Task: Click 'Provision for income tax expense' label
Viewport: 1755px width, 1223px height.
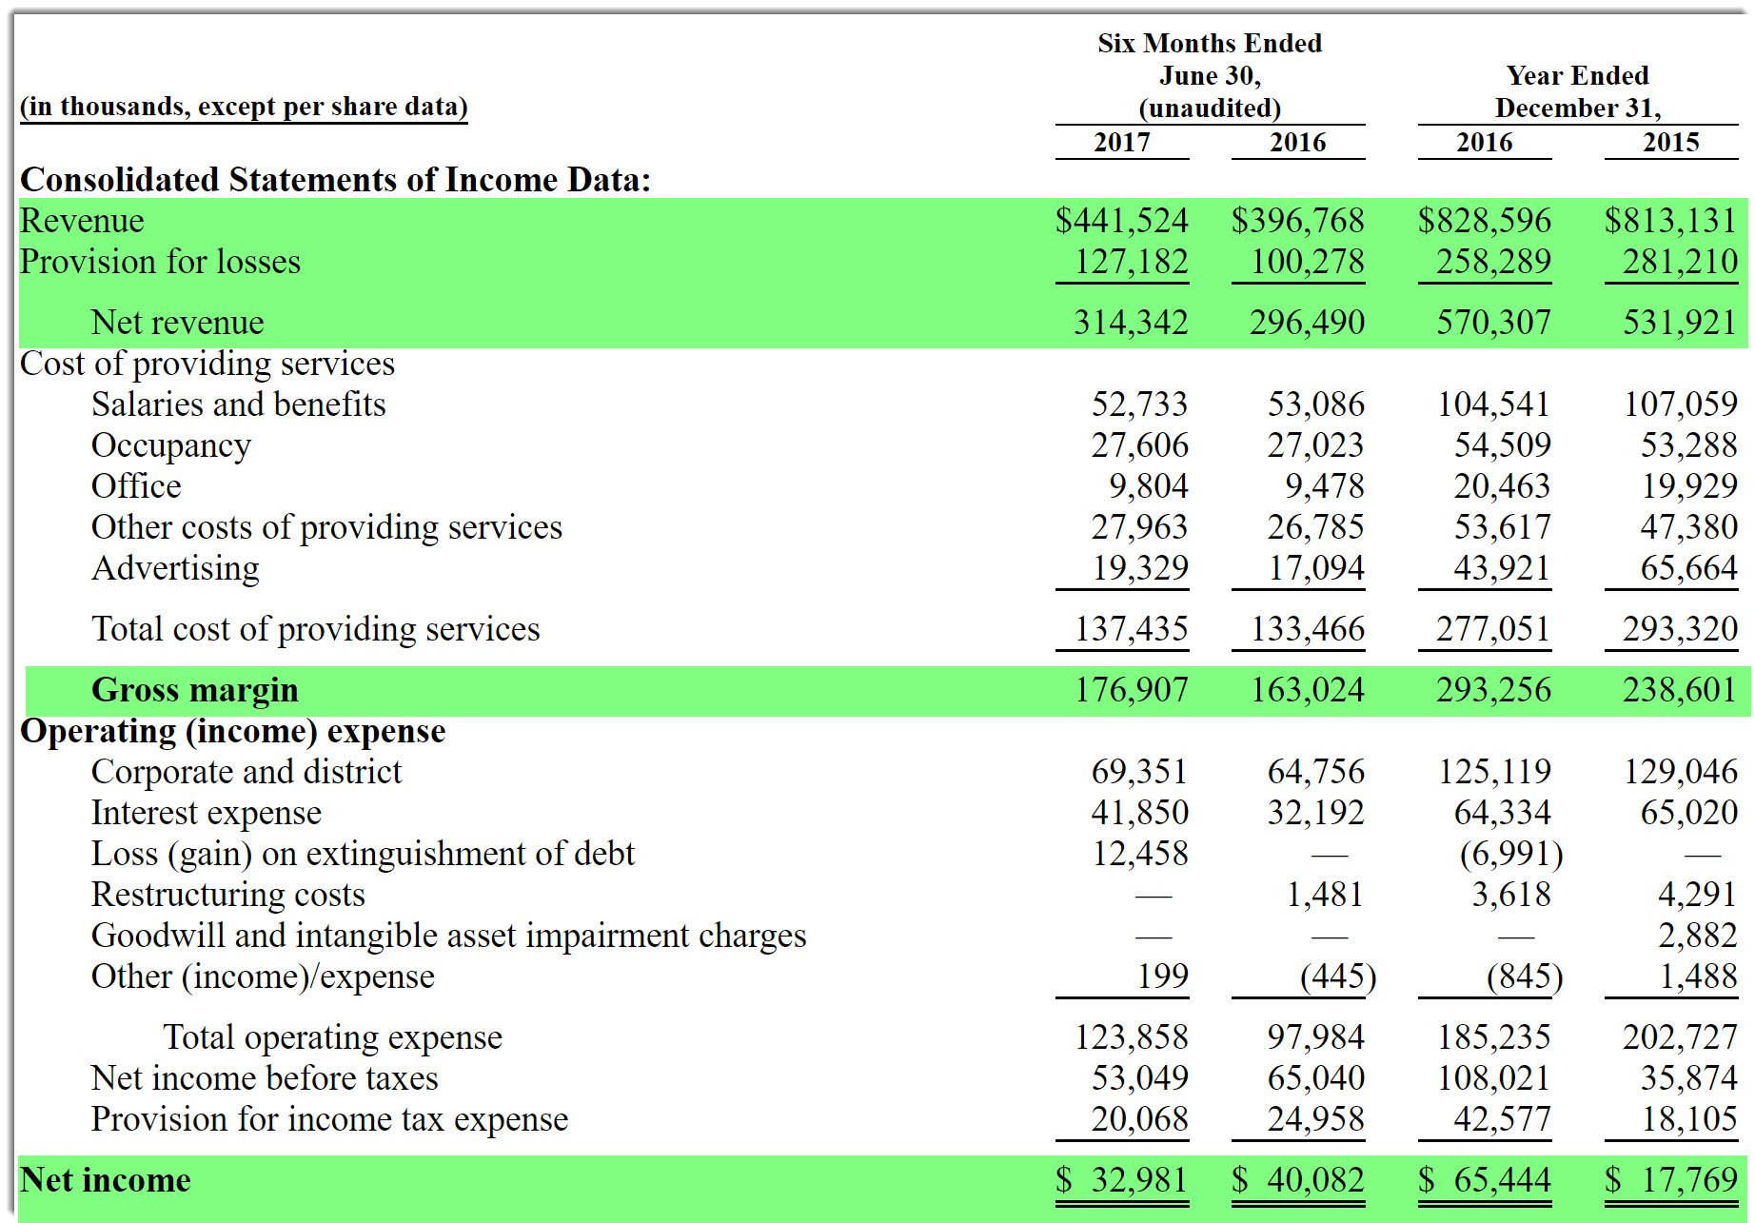Action: pos(329,1119)
